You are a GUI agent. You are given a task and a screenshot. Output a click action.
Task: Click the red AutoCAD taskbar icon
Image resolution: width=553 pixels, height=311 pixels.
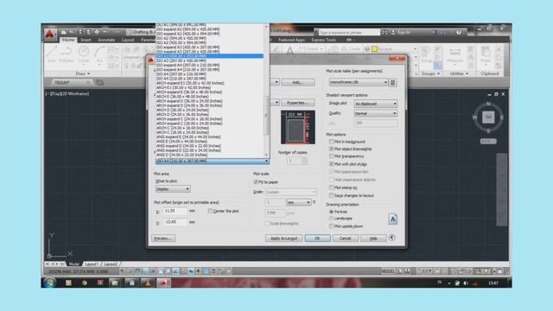[163, 282]
